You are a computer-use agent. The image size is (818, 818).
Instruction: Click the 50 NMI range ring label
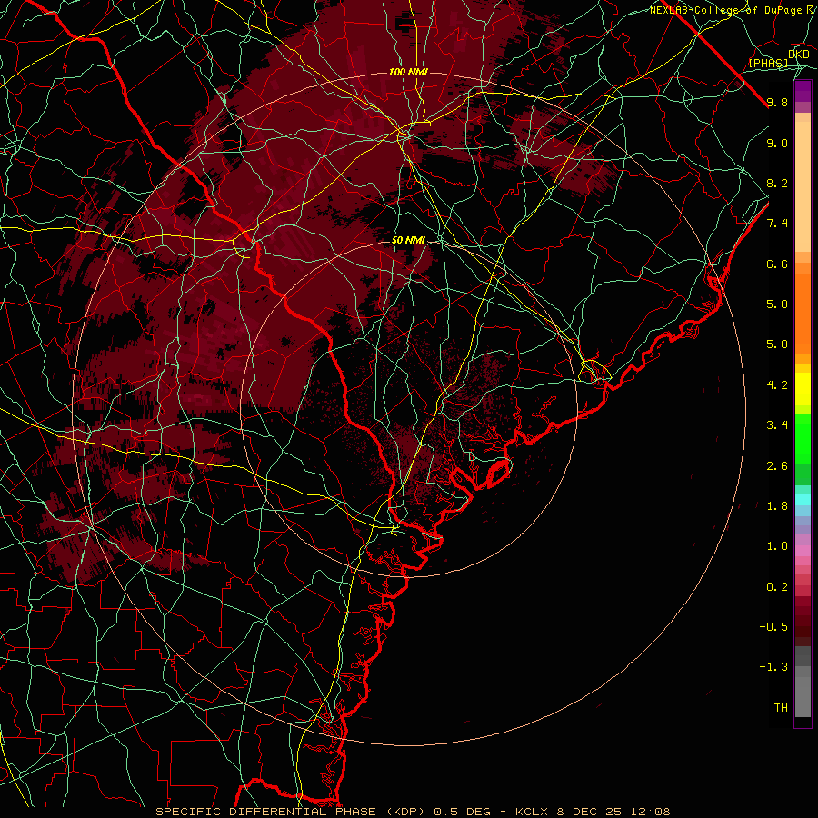click(408, 241)
